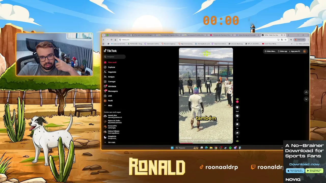The height and width of the screenshot is (183, 326).
Task: Expand the Mais options in sidebar
Action: (108, 105)
